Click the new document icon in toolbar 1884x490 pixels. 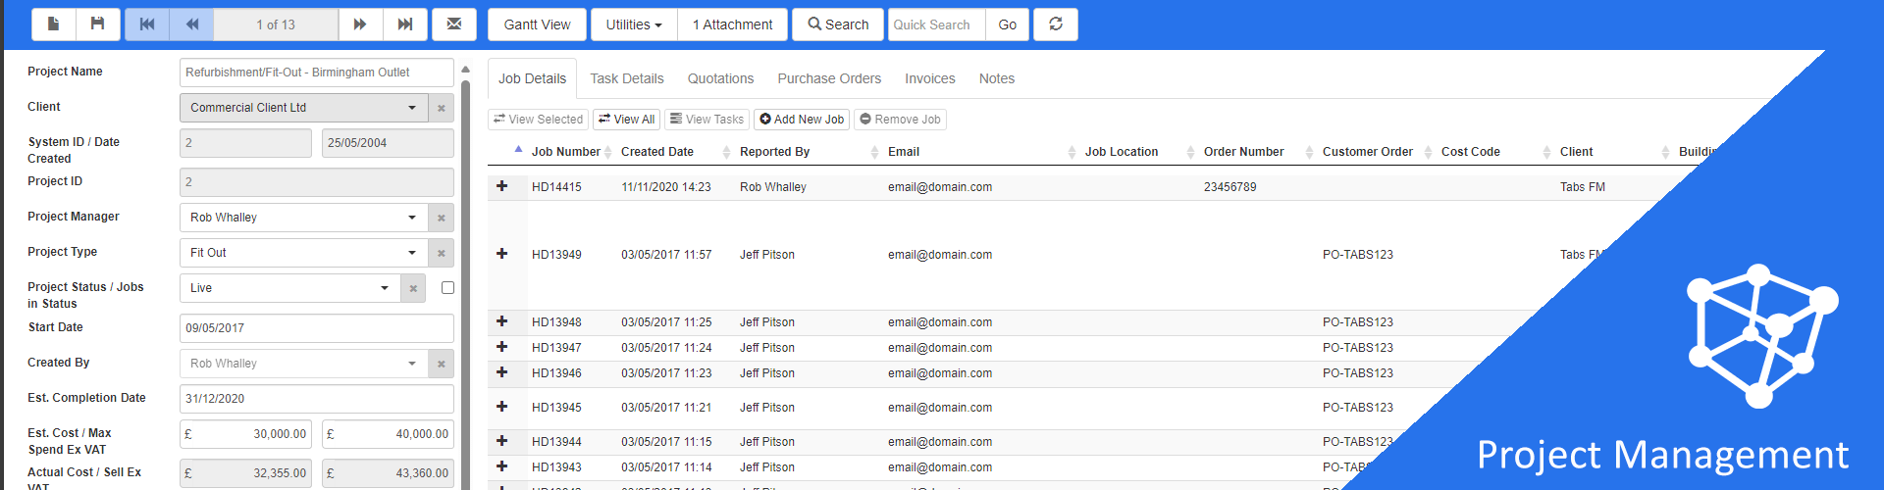(x=54, y=24)
